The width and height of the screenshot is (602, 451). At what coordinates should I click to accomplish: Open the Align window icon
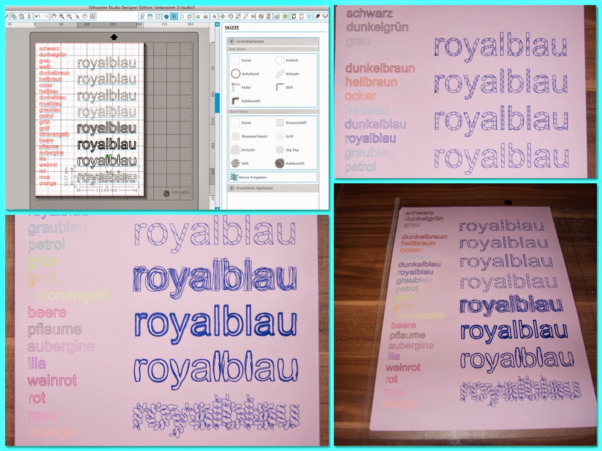click(253, 16)
